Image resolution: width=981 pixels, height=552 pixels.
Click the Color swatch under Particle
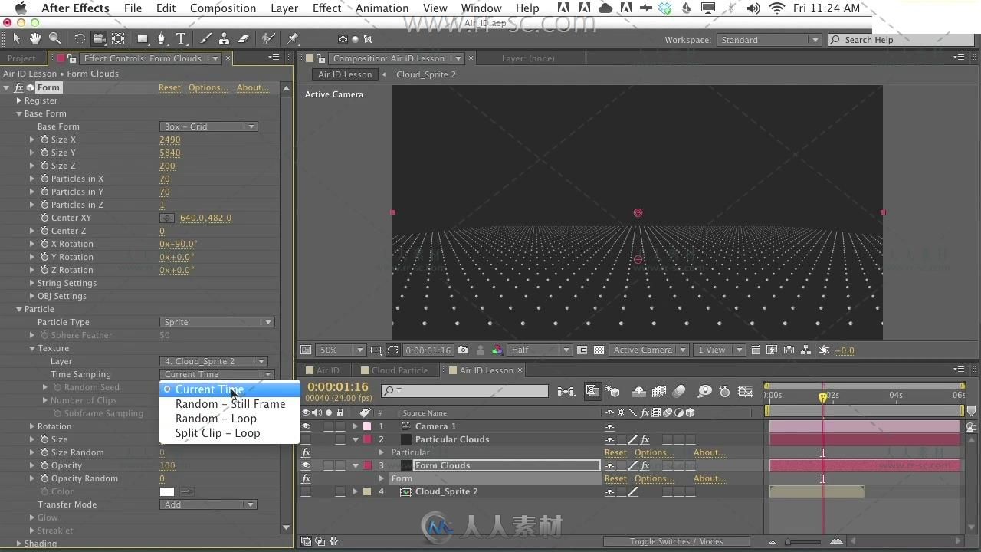coord(167,491)
